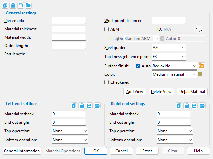Click the color swatch beside the Color dropdown

pyautogui.click(x=200, y=74)
